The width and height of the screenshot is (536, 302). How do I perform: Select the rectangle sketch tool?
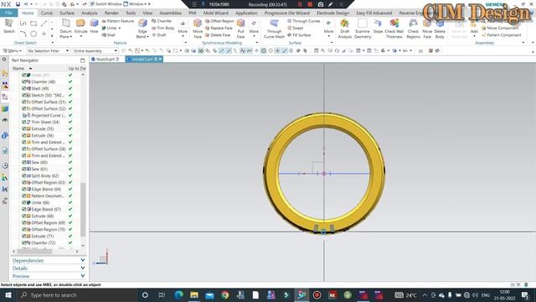pos(33,23)
